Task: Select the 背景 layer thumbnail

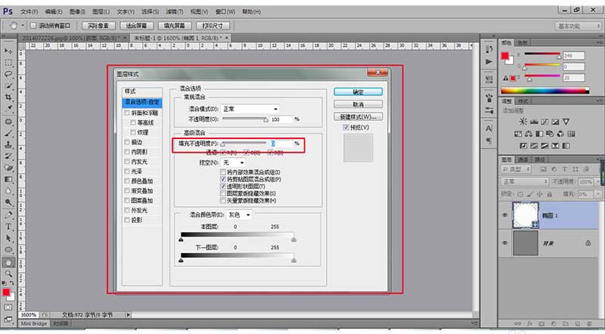Action: 525,243
